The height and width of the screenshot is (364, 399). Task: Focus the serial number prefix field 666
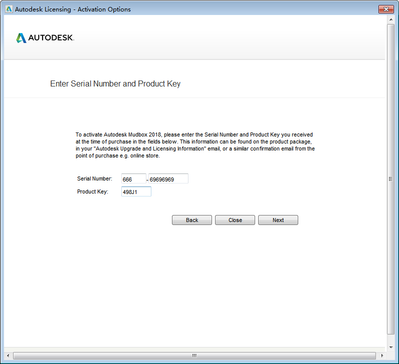coord(134,178)
